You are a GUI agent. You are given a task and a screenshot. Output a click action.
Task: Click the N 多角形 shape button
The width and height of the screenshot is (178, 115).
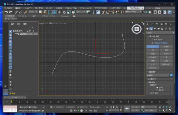click(x=153, y=57)
